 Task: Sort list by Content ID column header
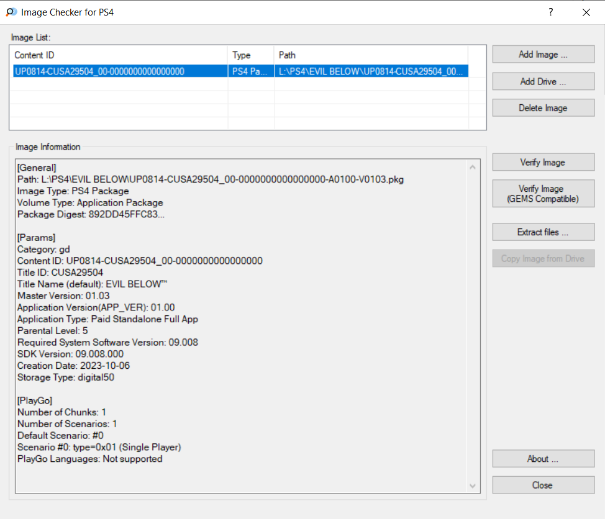tap(120, 55)
